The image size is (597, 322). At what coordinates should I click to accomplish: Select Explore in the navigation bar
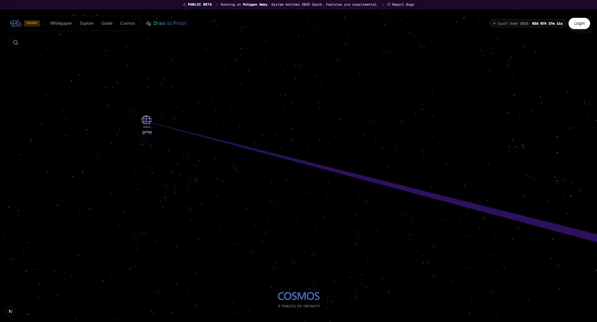pyautogui.click(x=87, y=23)
